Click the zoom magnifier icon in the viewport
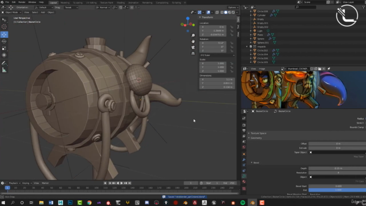The height and width of the screenshot is (206, 366). point(193,35)
